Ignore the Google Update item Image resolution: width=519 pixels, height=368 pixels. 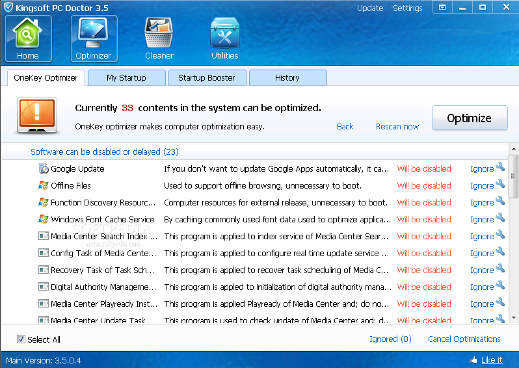[482, 169]
